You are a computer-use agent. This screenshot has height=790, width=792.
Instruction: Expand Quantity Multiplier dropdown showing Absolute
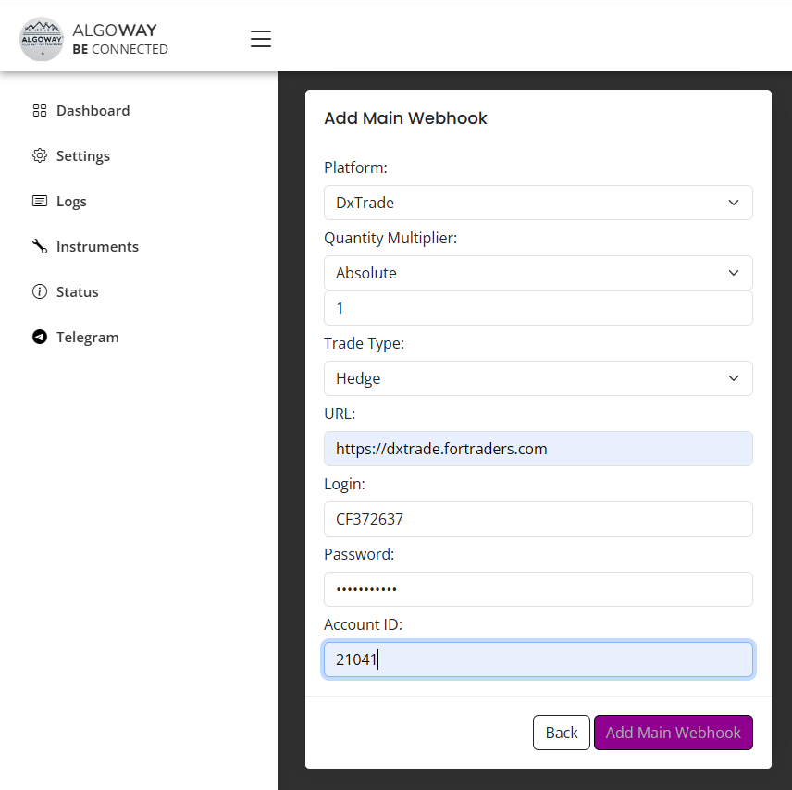coord(538,273)
